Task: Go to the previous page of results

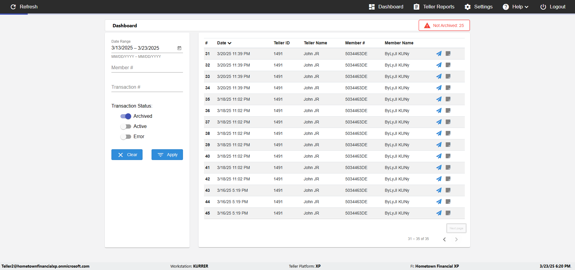Action: click(444, 239)
